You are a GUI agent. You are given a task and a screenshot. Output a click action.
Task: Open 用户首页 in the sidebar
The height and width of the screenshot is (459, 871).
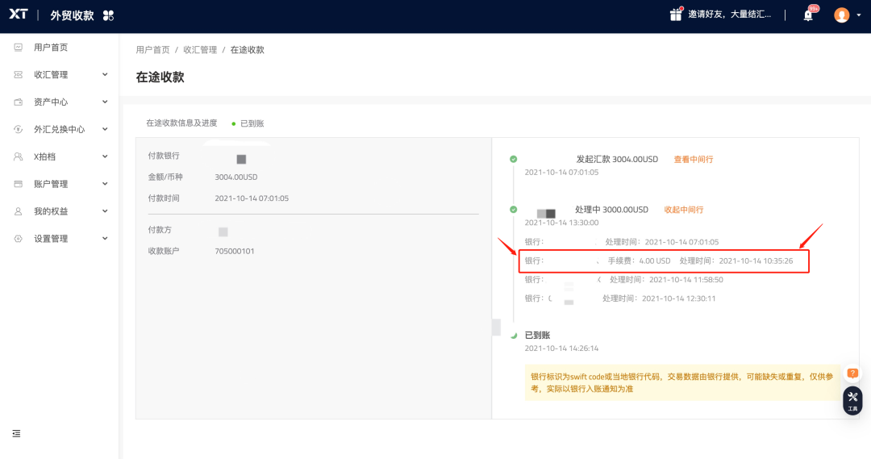(x=51, y=48)
